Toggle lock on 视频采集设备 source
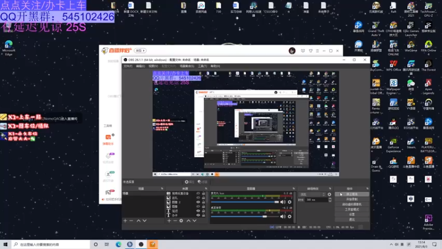Image resolution: width=442 pixels, height=249 pixels. [x=203, y=194]
